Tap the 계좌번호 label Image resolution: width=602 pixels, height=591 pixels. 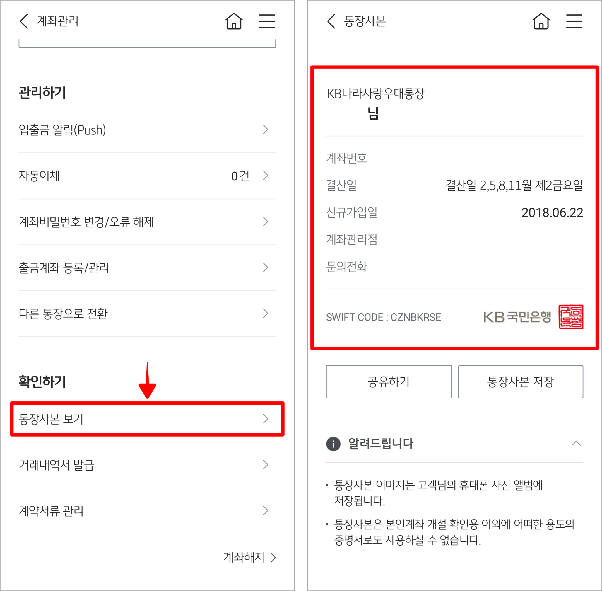click(346, 158)
